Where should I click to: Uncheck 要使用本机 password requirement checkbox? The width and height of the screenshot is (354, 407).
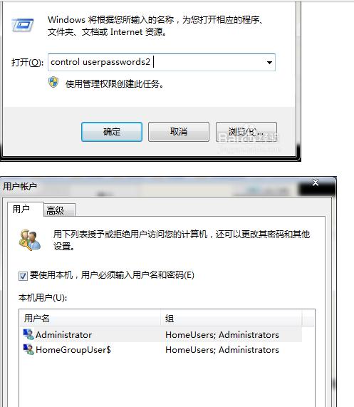[x=23, y=276]
